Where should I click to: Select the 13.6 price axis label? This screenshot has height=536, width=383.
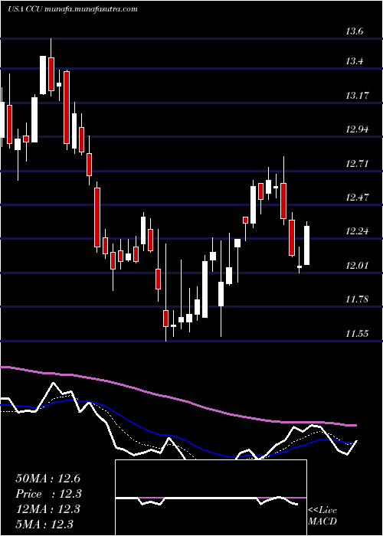coord(354,31)
